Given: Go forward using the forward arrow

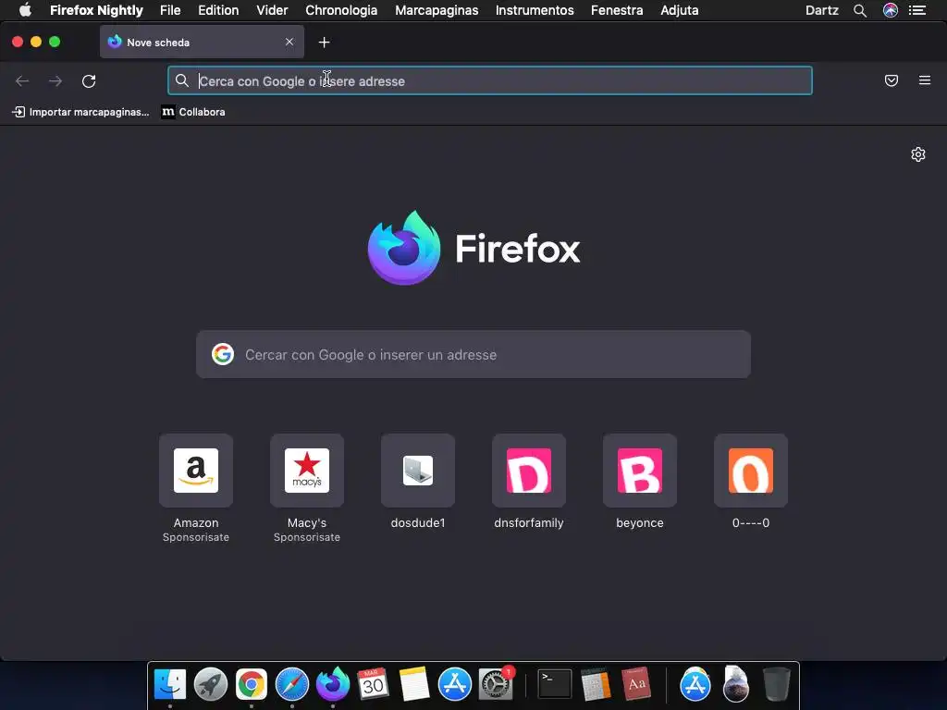Looking at the screenshot, I should click(55, 81).
